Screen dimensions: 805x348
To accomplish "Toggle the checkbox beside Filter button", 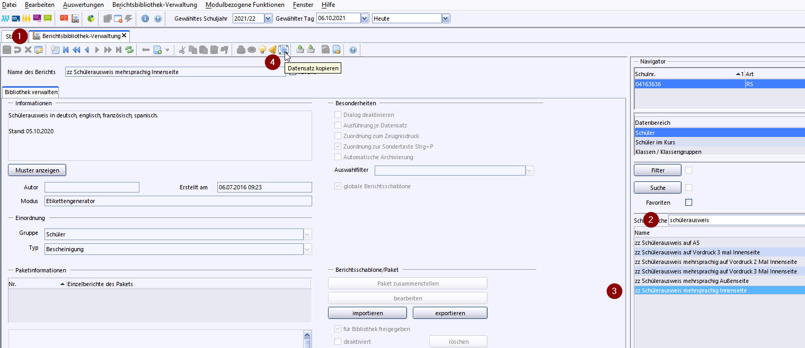I will point(689,170).
